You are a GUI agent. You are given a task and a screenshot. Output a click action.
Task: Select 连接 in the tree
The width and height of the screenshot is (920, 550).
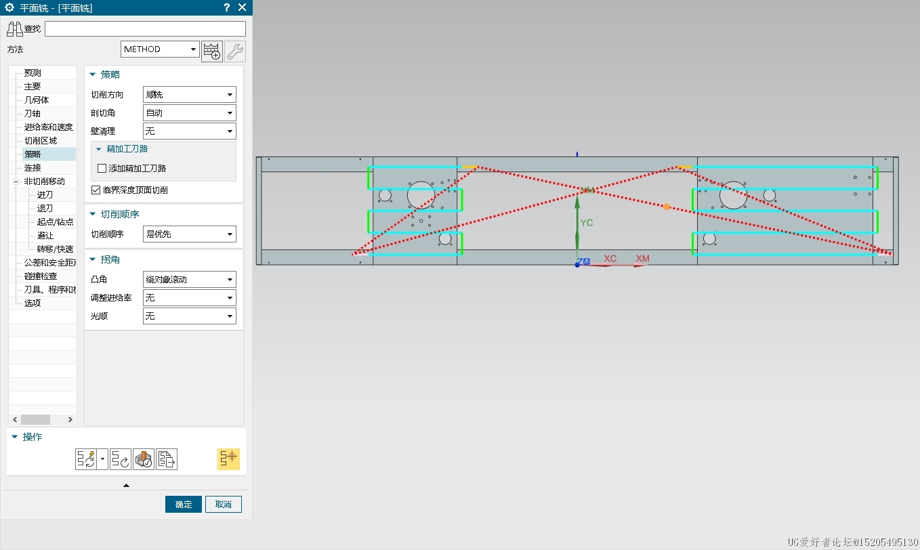coord(33,168)
